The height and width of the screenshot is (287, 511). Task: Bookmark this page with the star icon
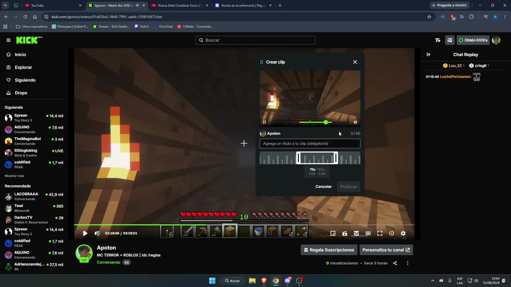(429, 17)
